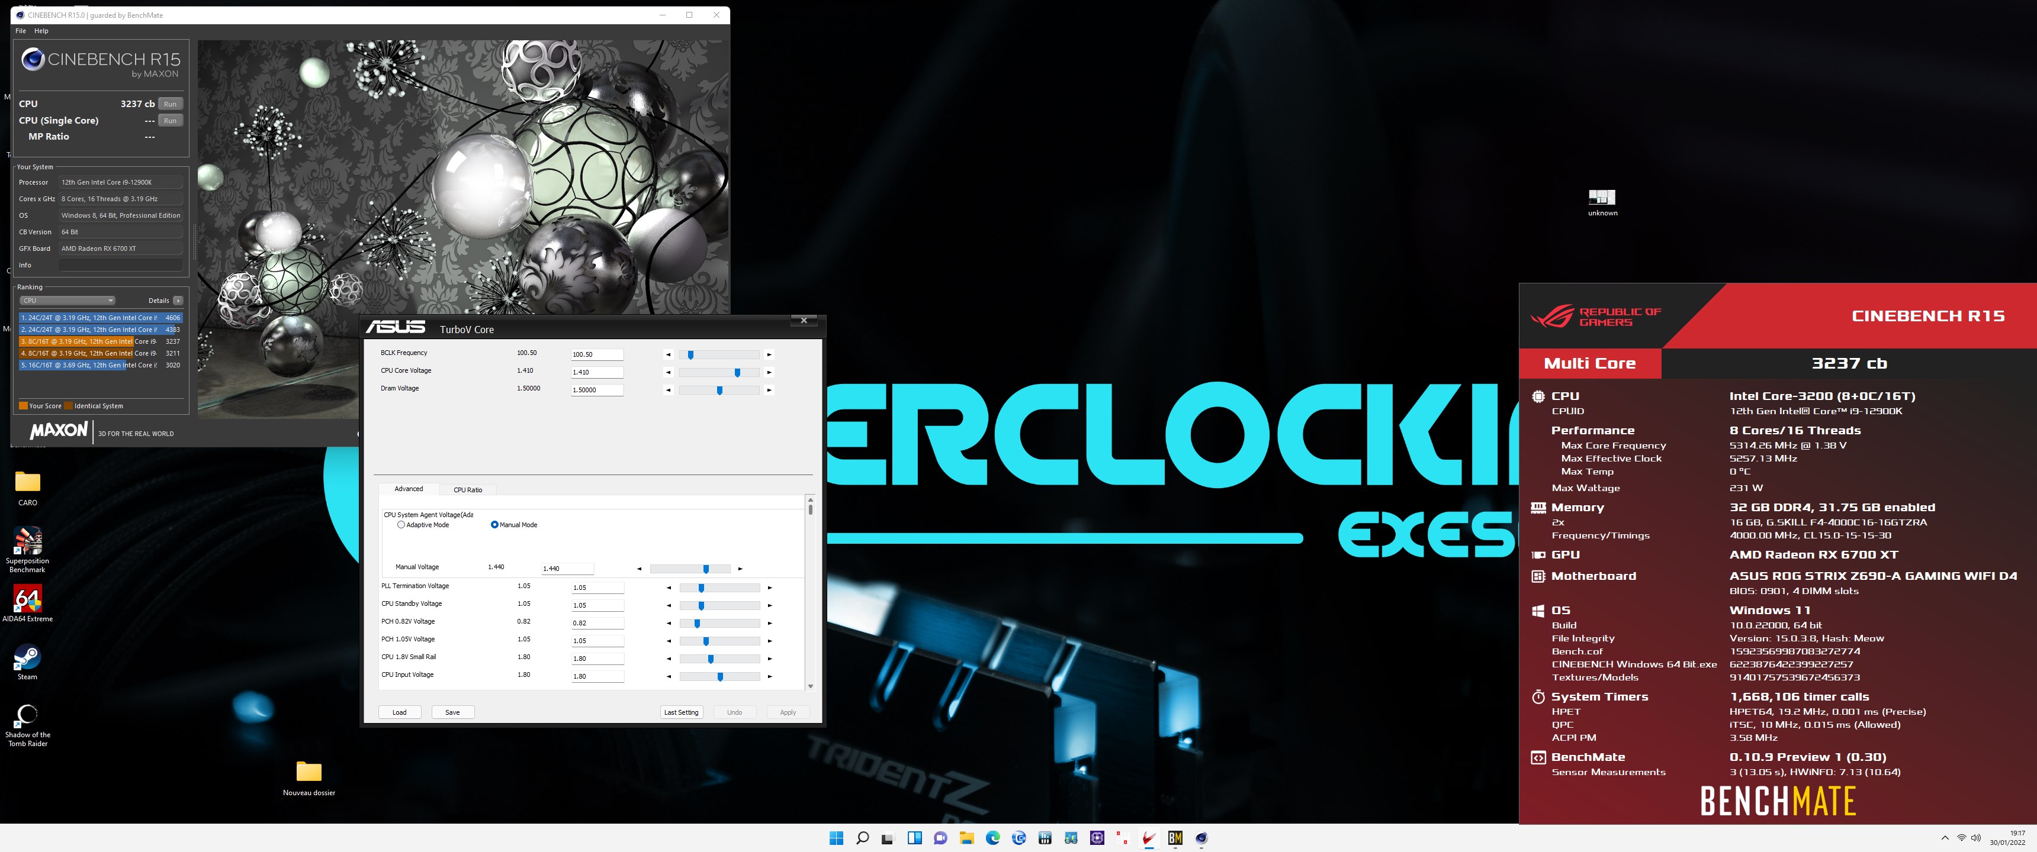Open the Teams Chat taskbar icon
The image size is (2037, 852).
point(940,838)
